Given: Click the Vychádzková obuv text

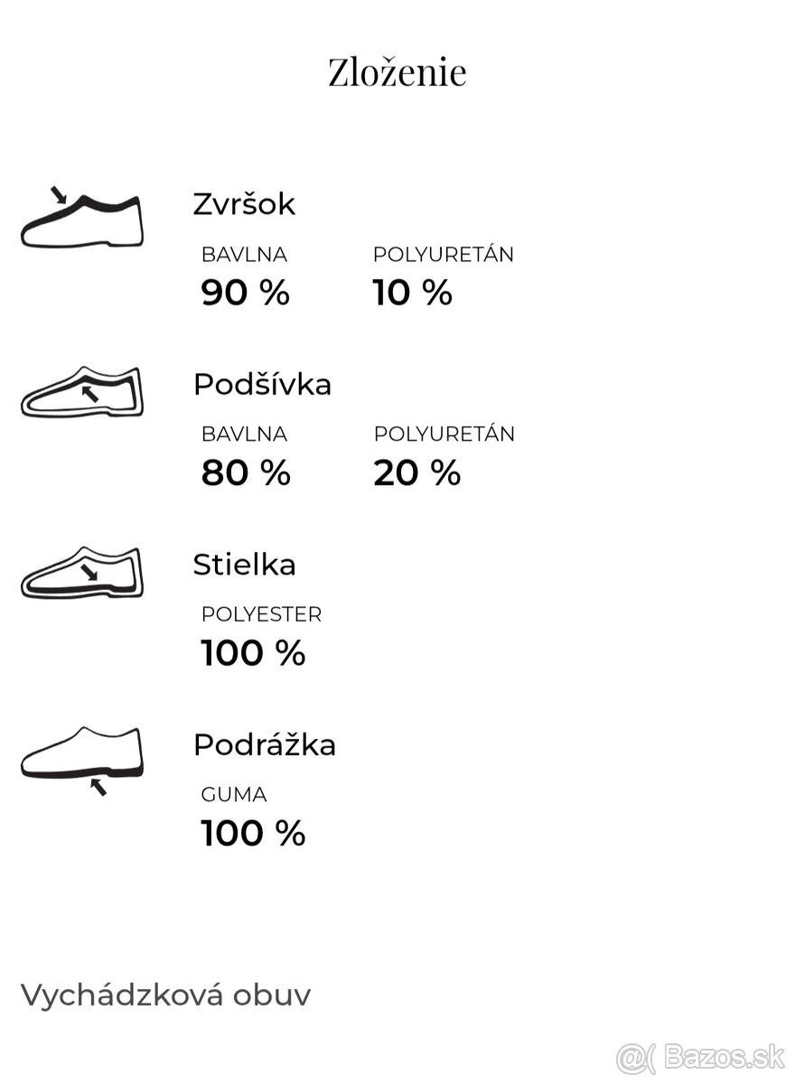Looking at the screenshot, I should click(165, 995).
